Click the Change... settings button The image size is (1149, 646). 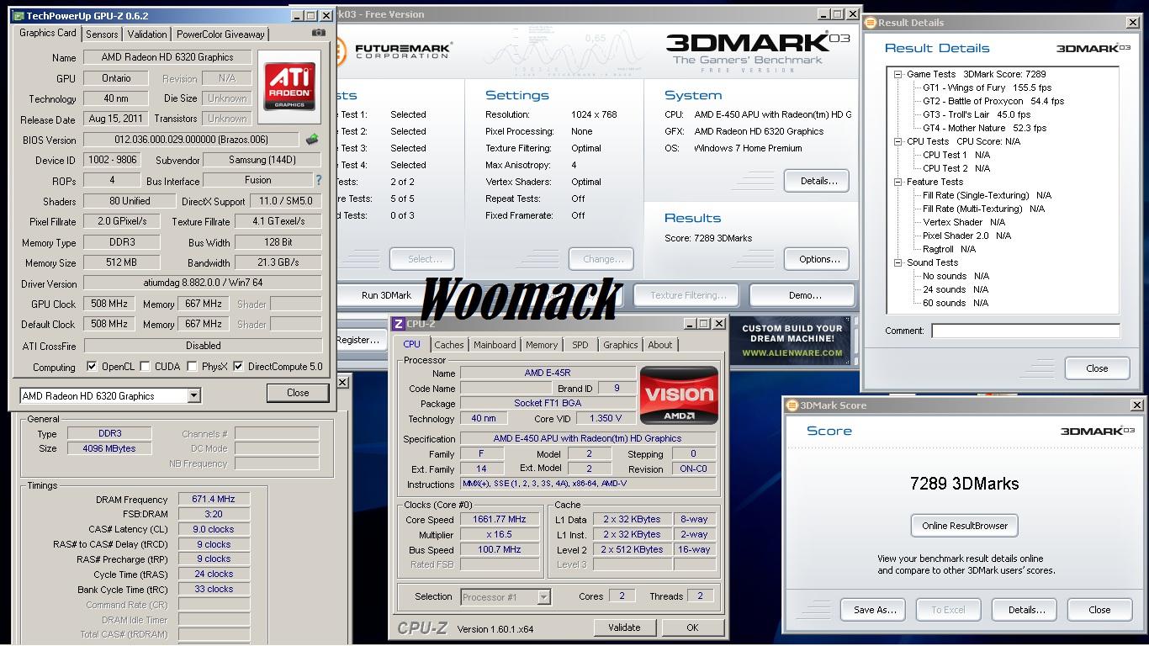coord(601,259)
